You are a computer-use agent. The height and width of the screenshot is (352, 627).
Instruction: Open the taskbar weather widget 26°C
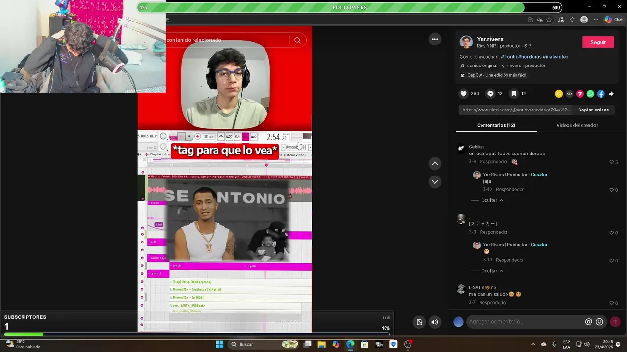23,344
